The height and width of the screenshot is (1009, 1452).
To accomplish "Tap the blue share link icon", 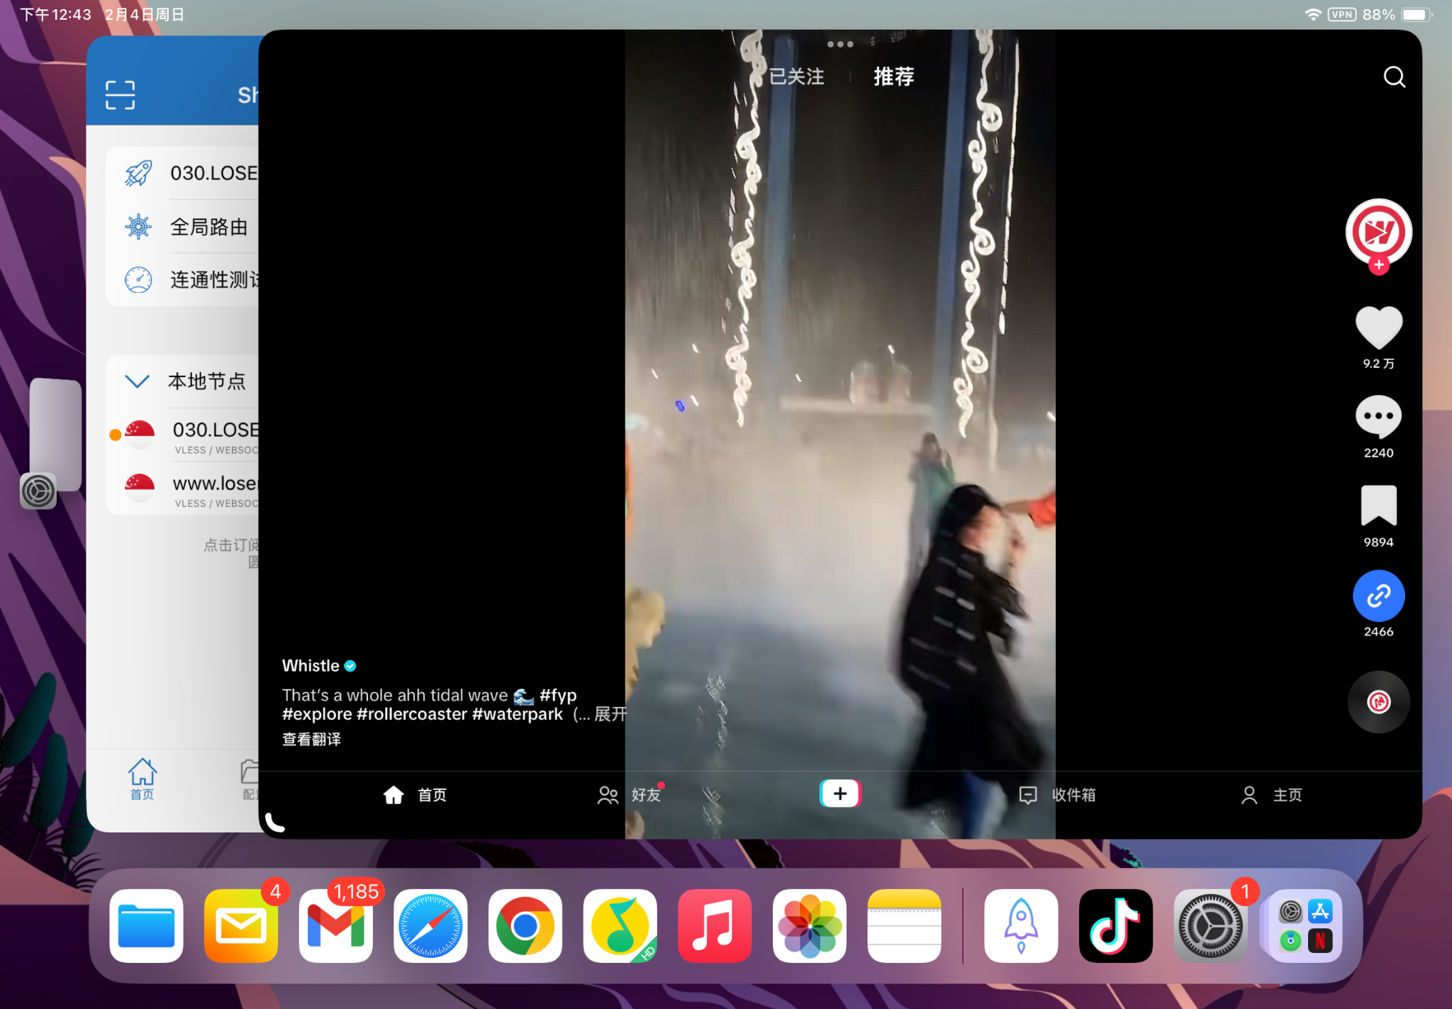I will click(1378, 596).
